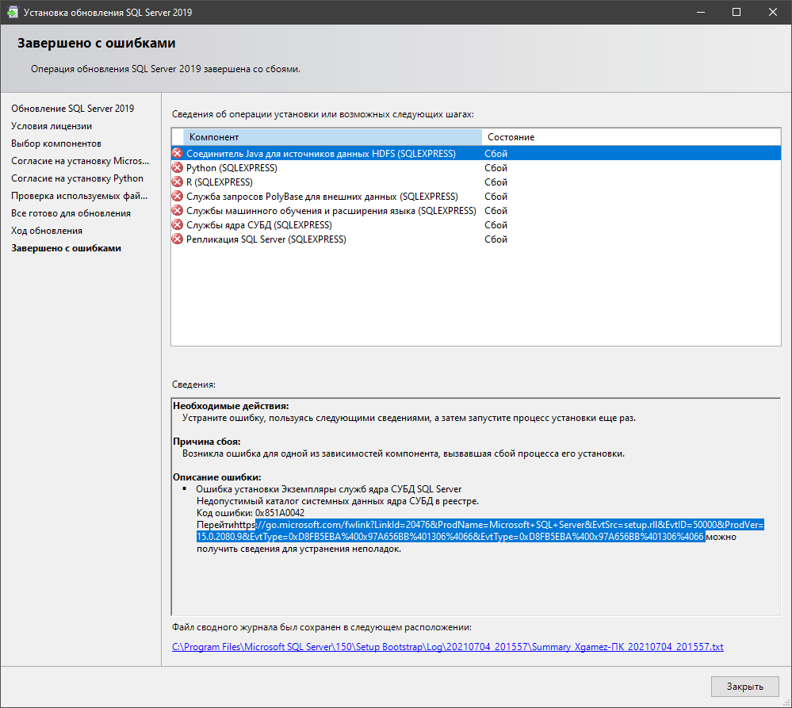
Task: Select the Соединитель Java для источников данных row
Action: tap(476, 154)
